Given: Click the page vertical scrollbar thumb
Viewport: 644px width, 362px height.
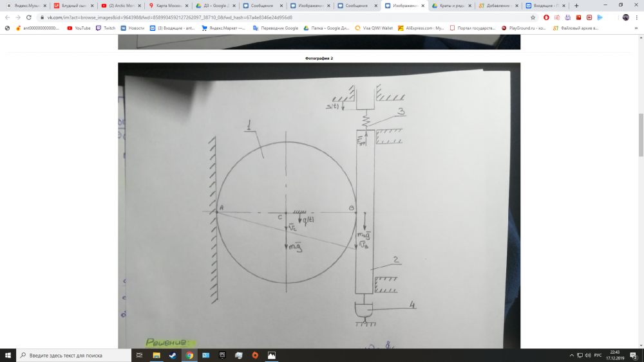Looking at the screenshot, I should [x=641, y=135].
